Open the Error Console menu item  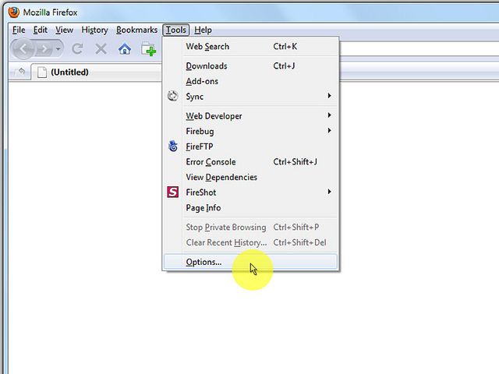[211, 162]
